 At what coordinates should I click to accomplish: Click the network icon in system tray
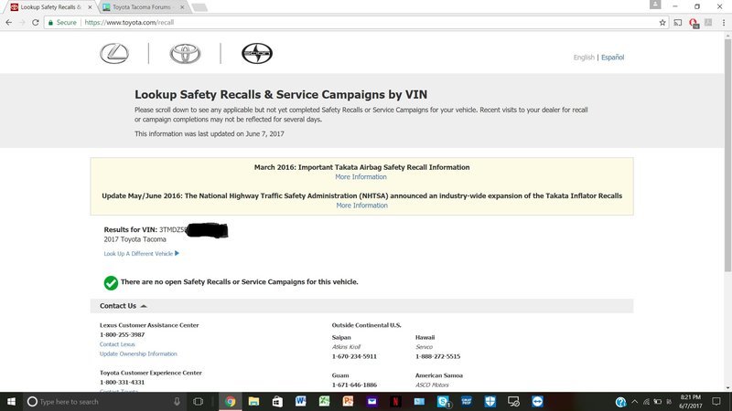coord(646,401)
